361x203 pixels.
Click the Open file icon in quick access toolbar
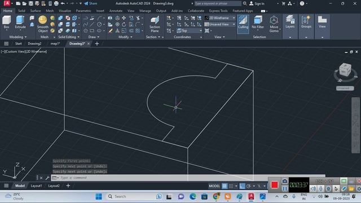coord(24,3)
